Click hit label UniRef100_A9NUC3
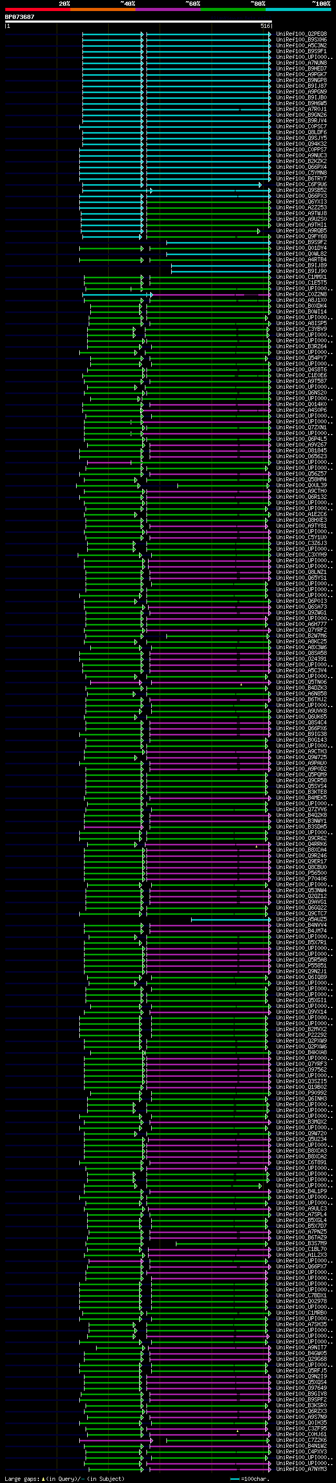Viewport: 336px width, 1483px height. pos(301,155)
